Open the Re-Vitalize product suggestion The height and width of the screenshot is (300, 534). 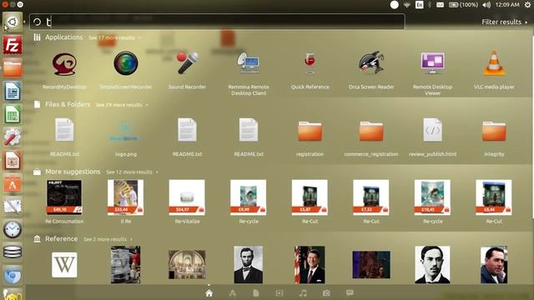point(187,197)
